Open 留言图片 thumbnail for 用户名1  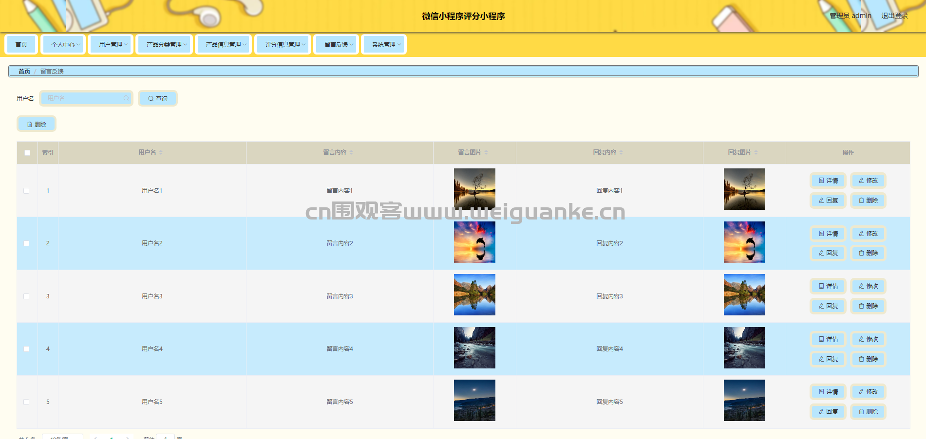474,189
